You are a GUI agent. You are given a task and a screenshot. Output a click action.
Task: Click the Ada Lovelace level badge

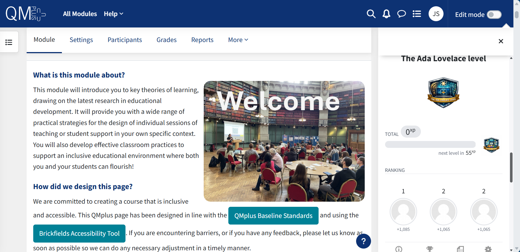click(x=444, y=92)
